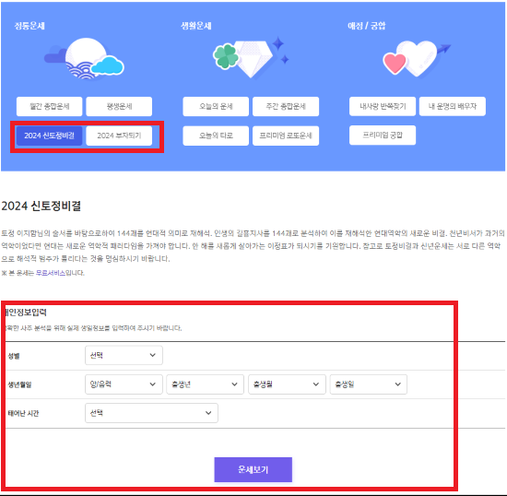The image size is (507, 496).
Task: Click the 애정 / 궁합 section heading
Action: tap(367, 26)
